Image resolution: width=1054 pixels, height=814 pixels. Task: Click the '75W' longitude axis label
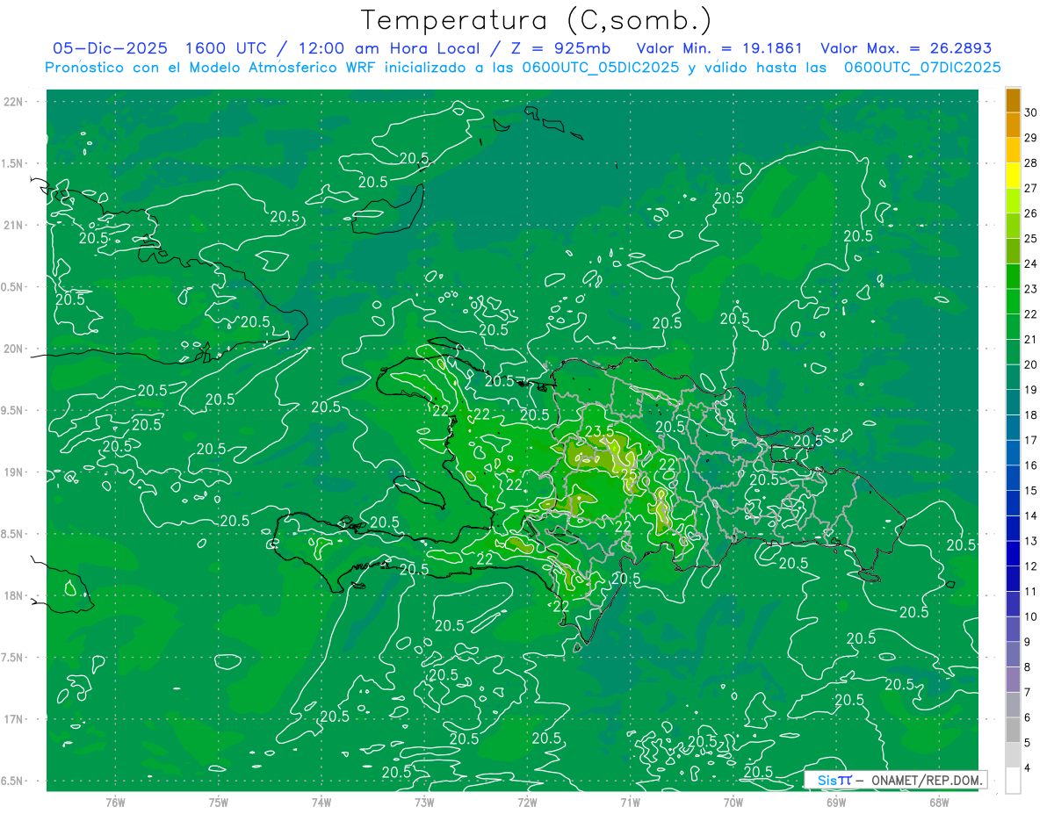tap(219, 802)
